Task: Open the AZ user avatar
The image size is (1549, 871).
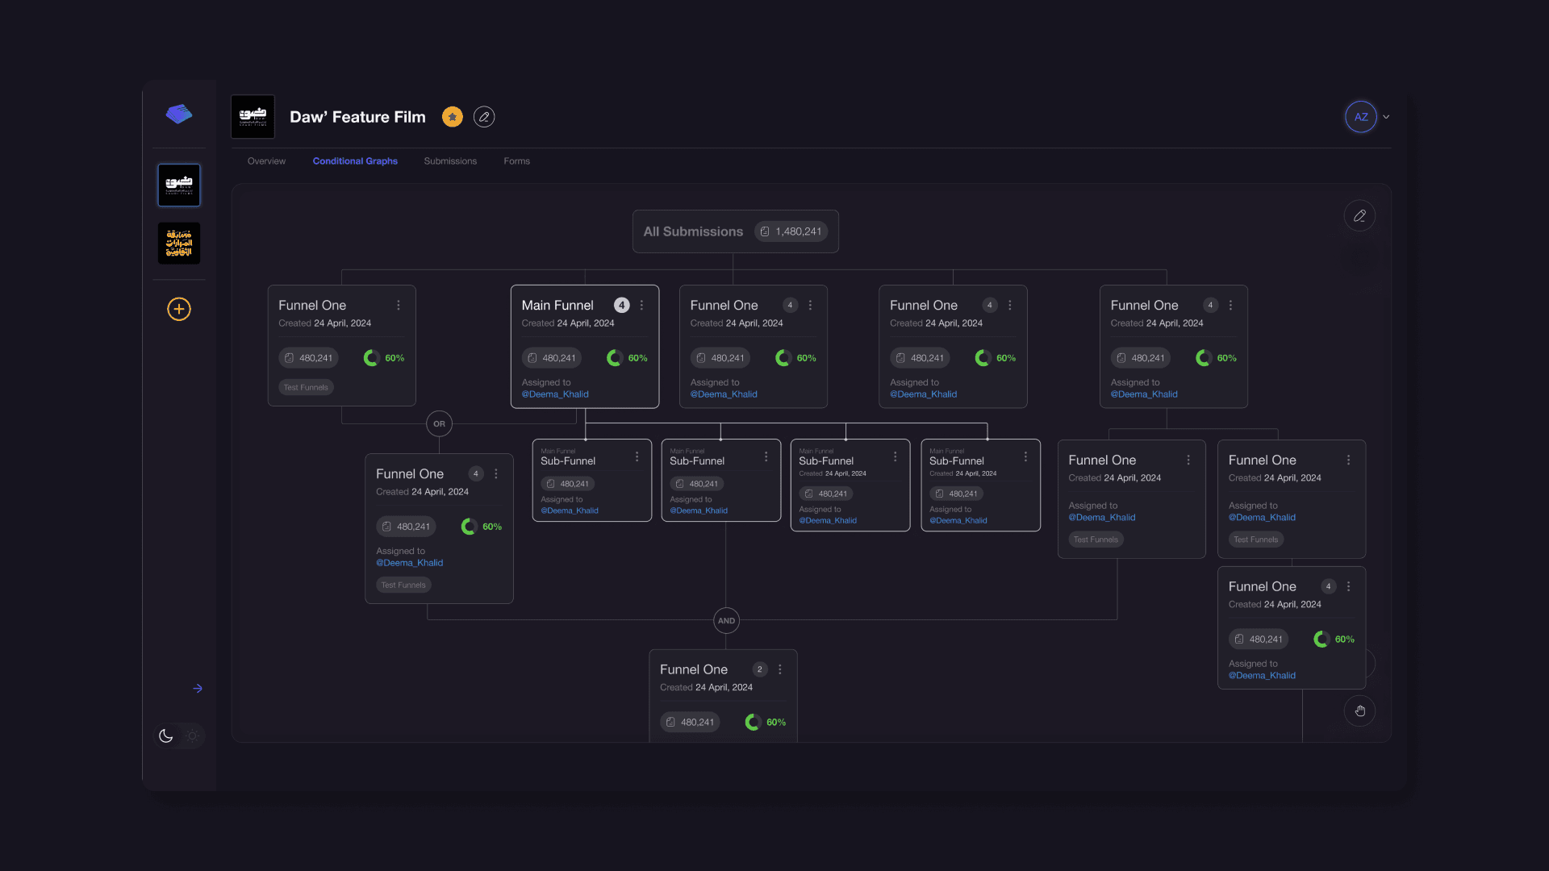Action: pos(1360,117)
